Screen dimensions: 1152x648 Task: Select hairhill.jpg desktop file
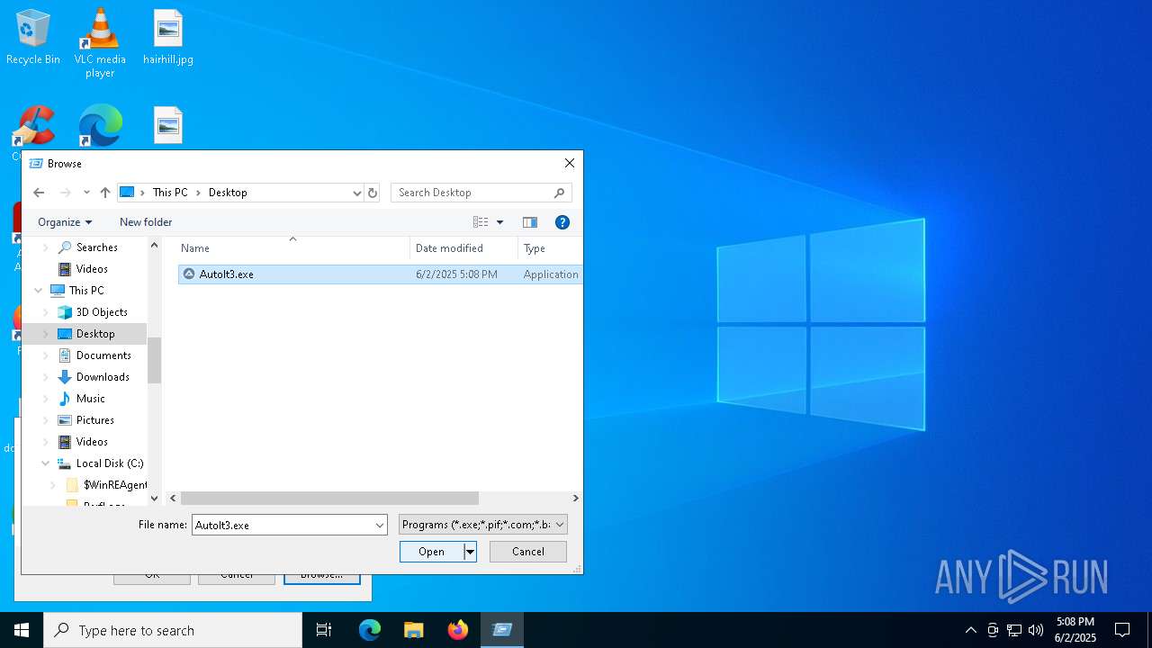click(x=168, y=38)
